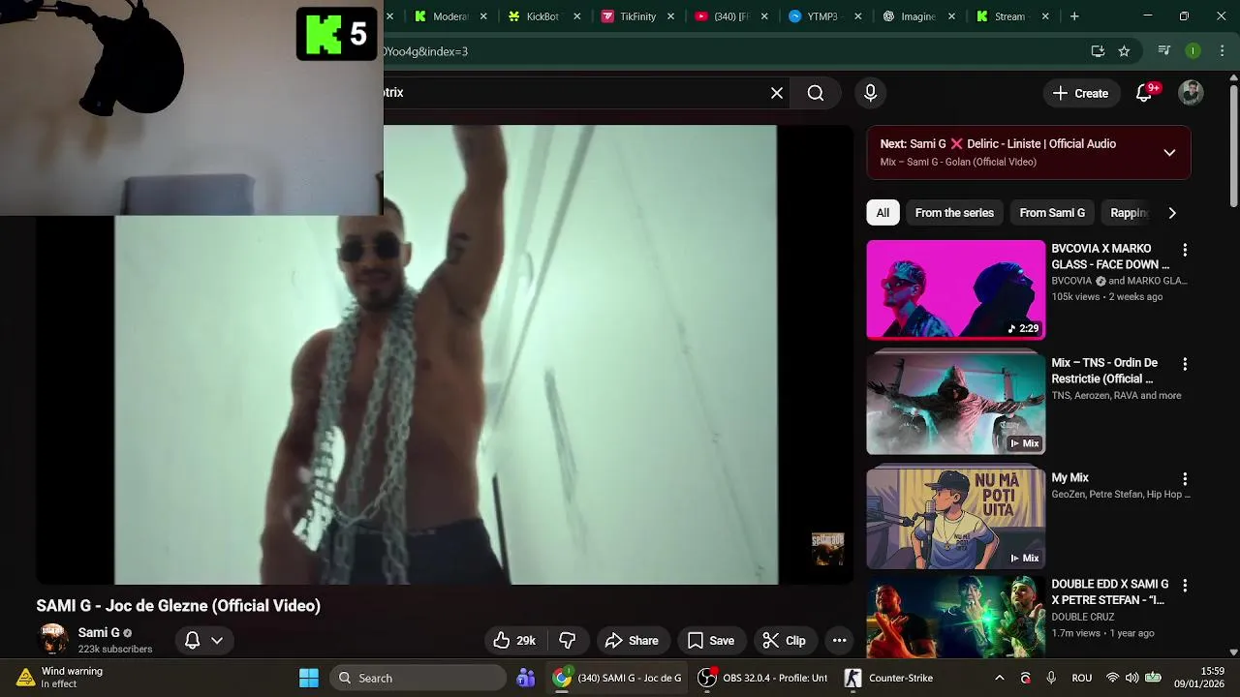Switch the ROU keyboard language indicator
1240x697 pixels.
1082,678
